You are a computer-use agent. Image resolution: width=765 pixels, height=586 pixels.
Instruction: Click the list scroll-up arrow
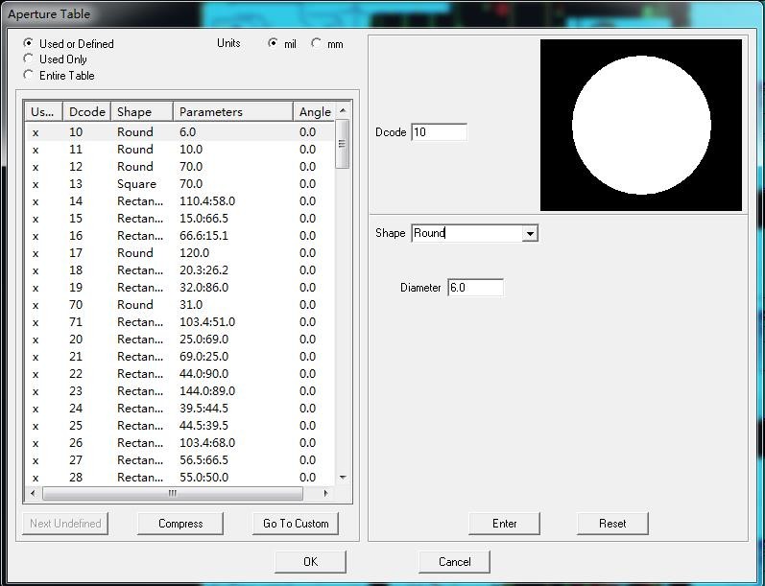[x=343, y=111]
